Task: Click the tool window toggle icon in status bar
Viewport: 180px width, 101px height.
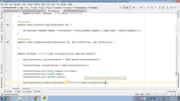Action: point(2,94)
